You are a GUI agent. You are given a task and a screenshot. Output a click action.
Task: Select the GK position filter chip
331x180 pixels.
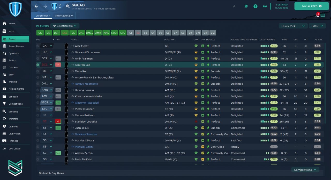point(40,33)
